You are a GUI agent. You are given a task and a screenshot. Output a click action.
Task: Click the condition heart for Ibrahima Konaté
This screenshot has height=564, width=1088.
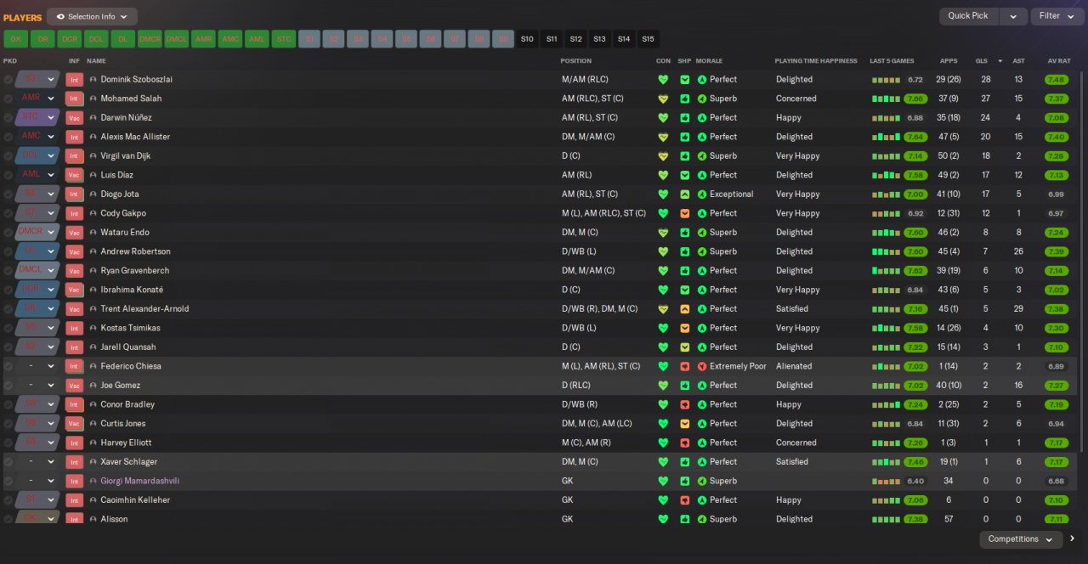663,290
